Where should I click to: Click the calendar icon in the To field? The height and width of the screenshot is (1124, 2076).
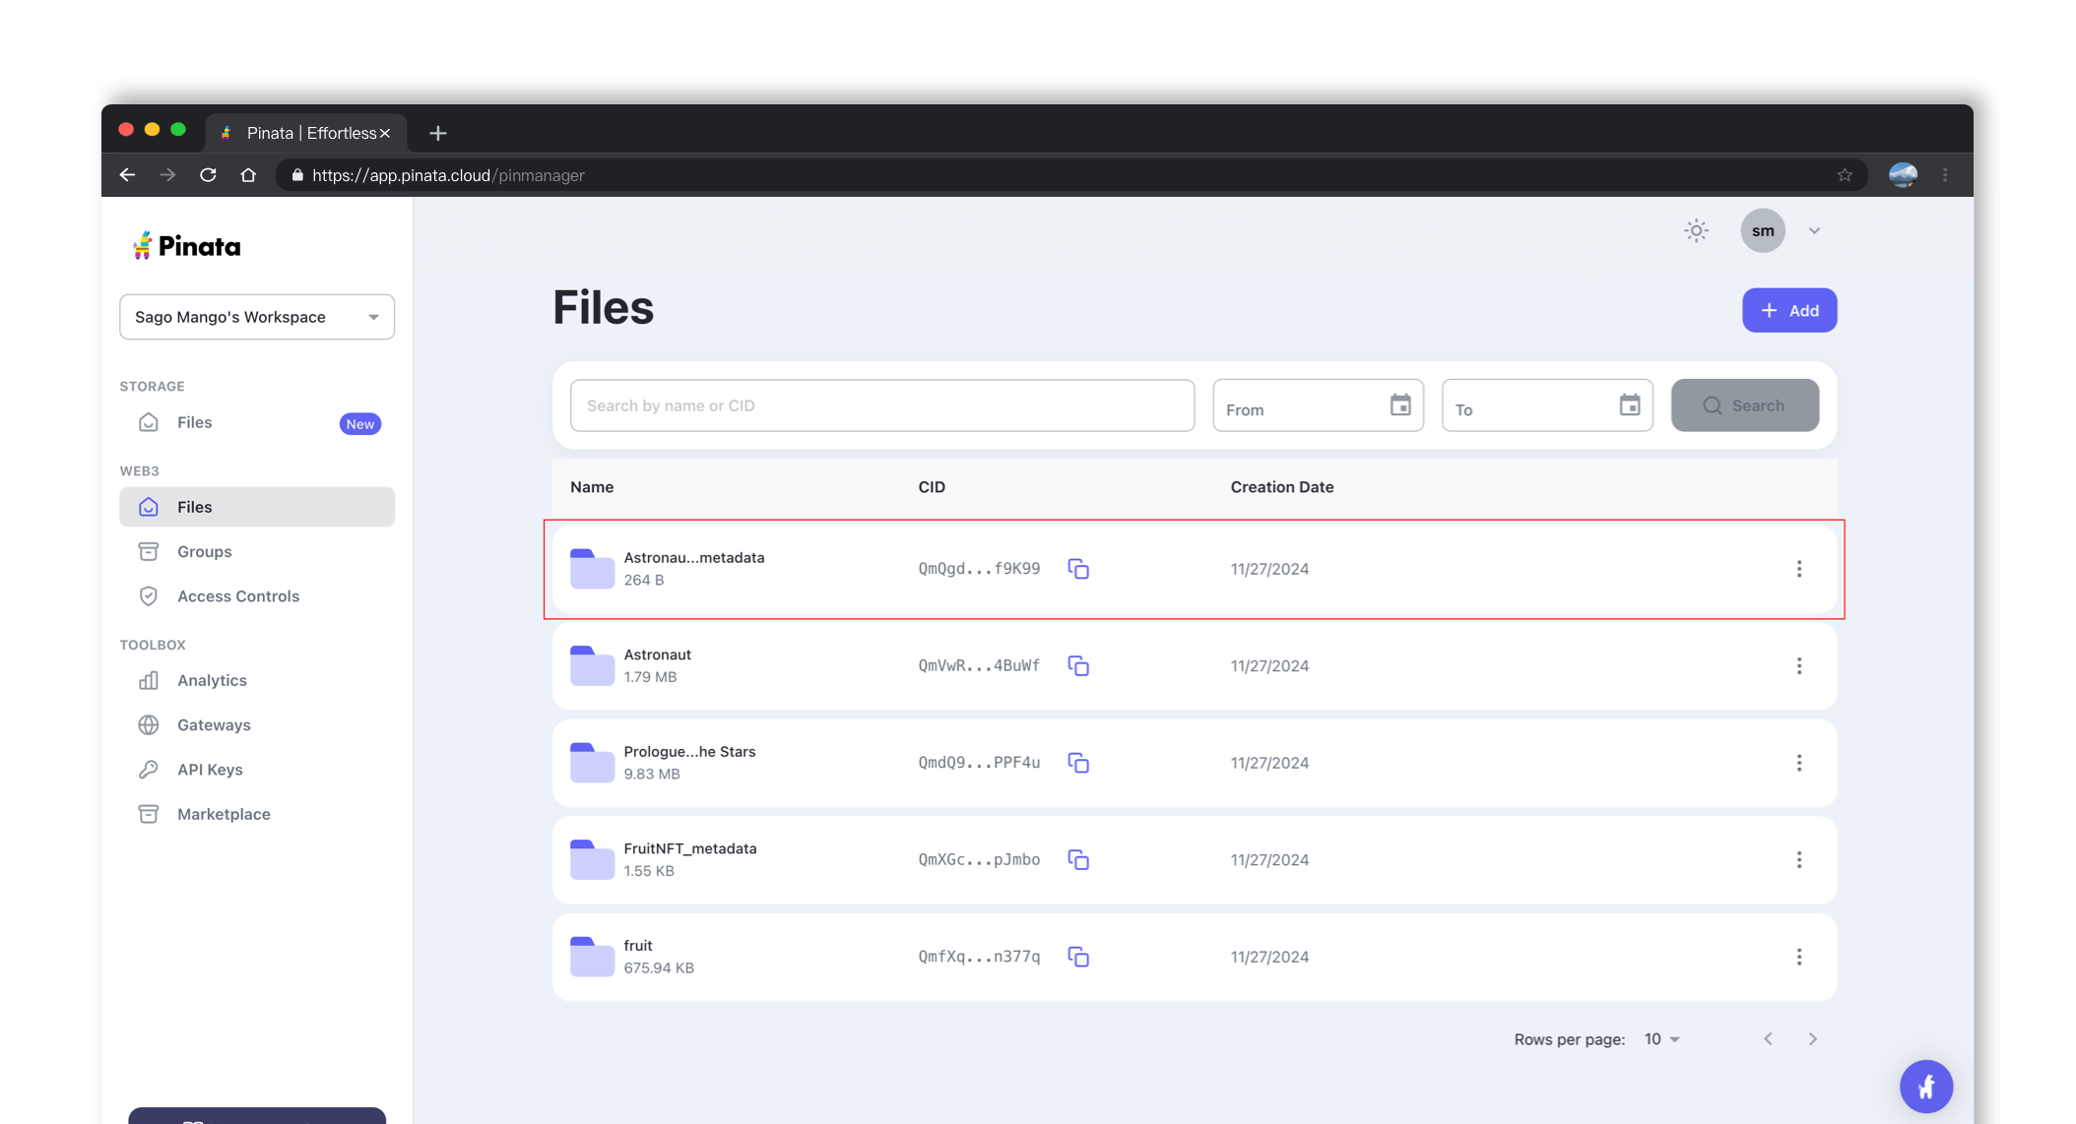[1629, 406]
